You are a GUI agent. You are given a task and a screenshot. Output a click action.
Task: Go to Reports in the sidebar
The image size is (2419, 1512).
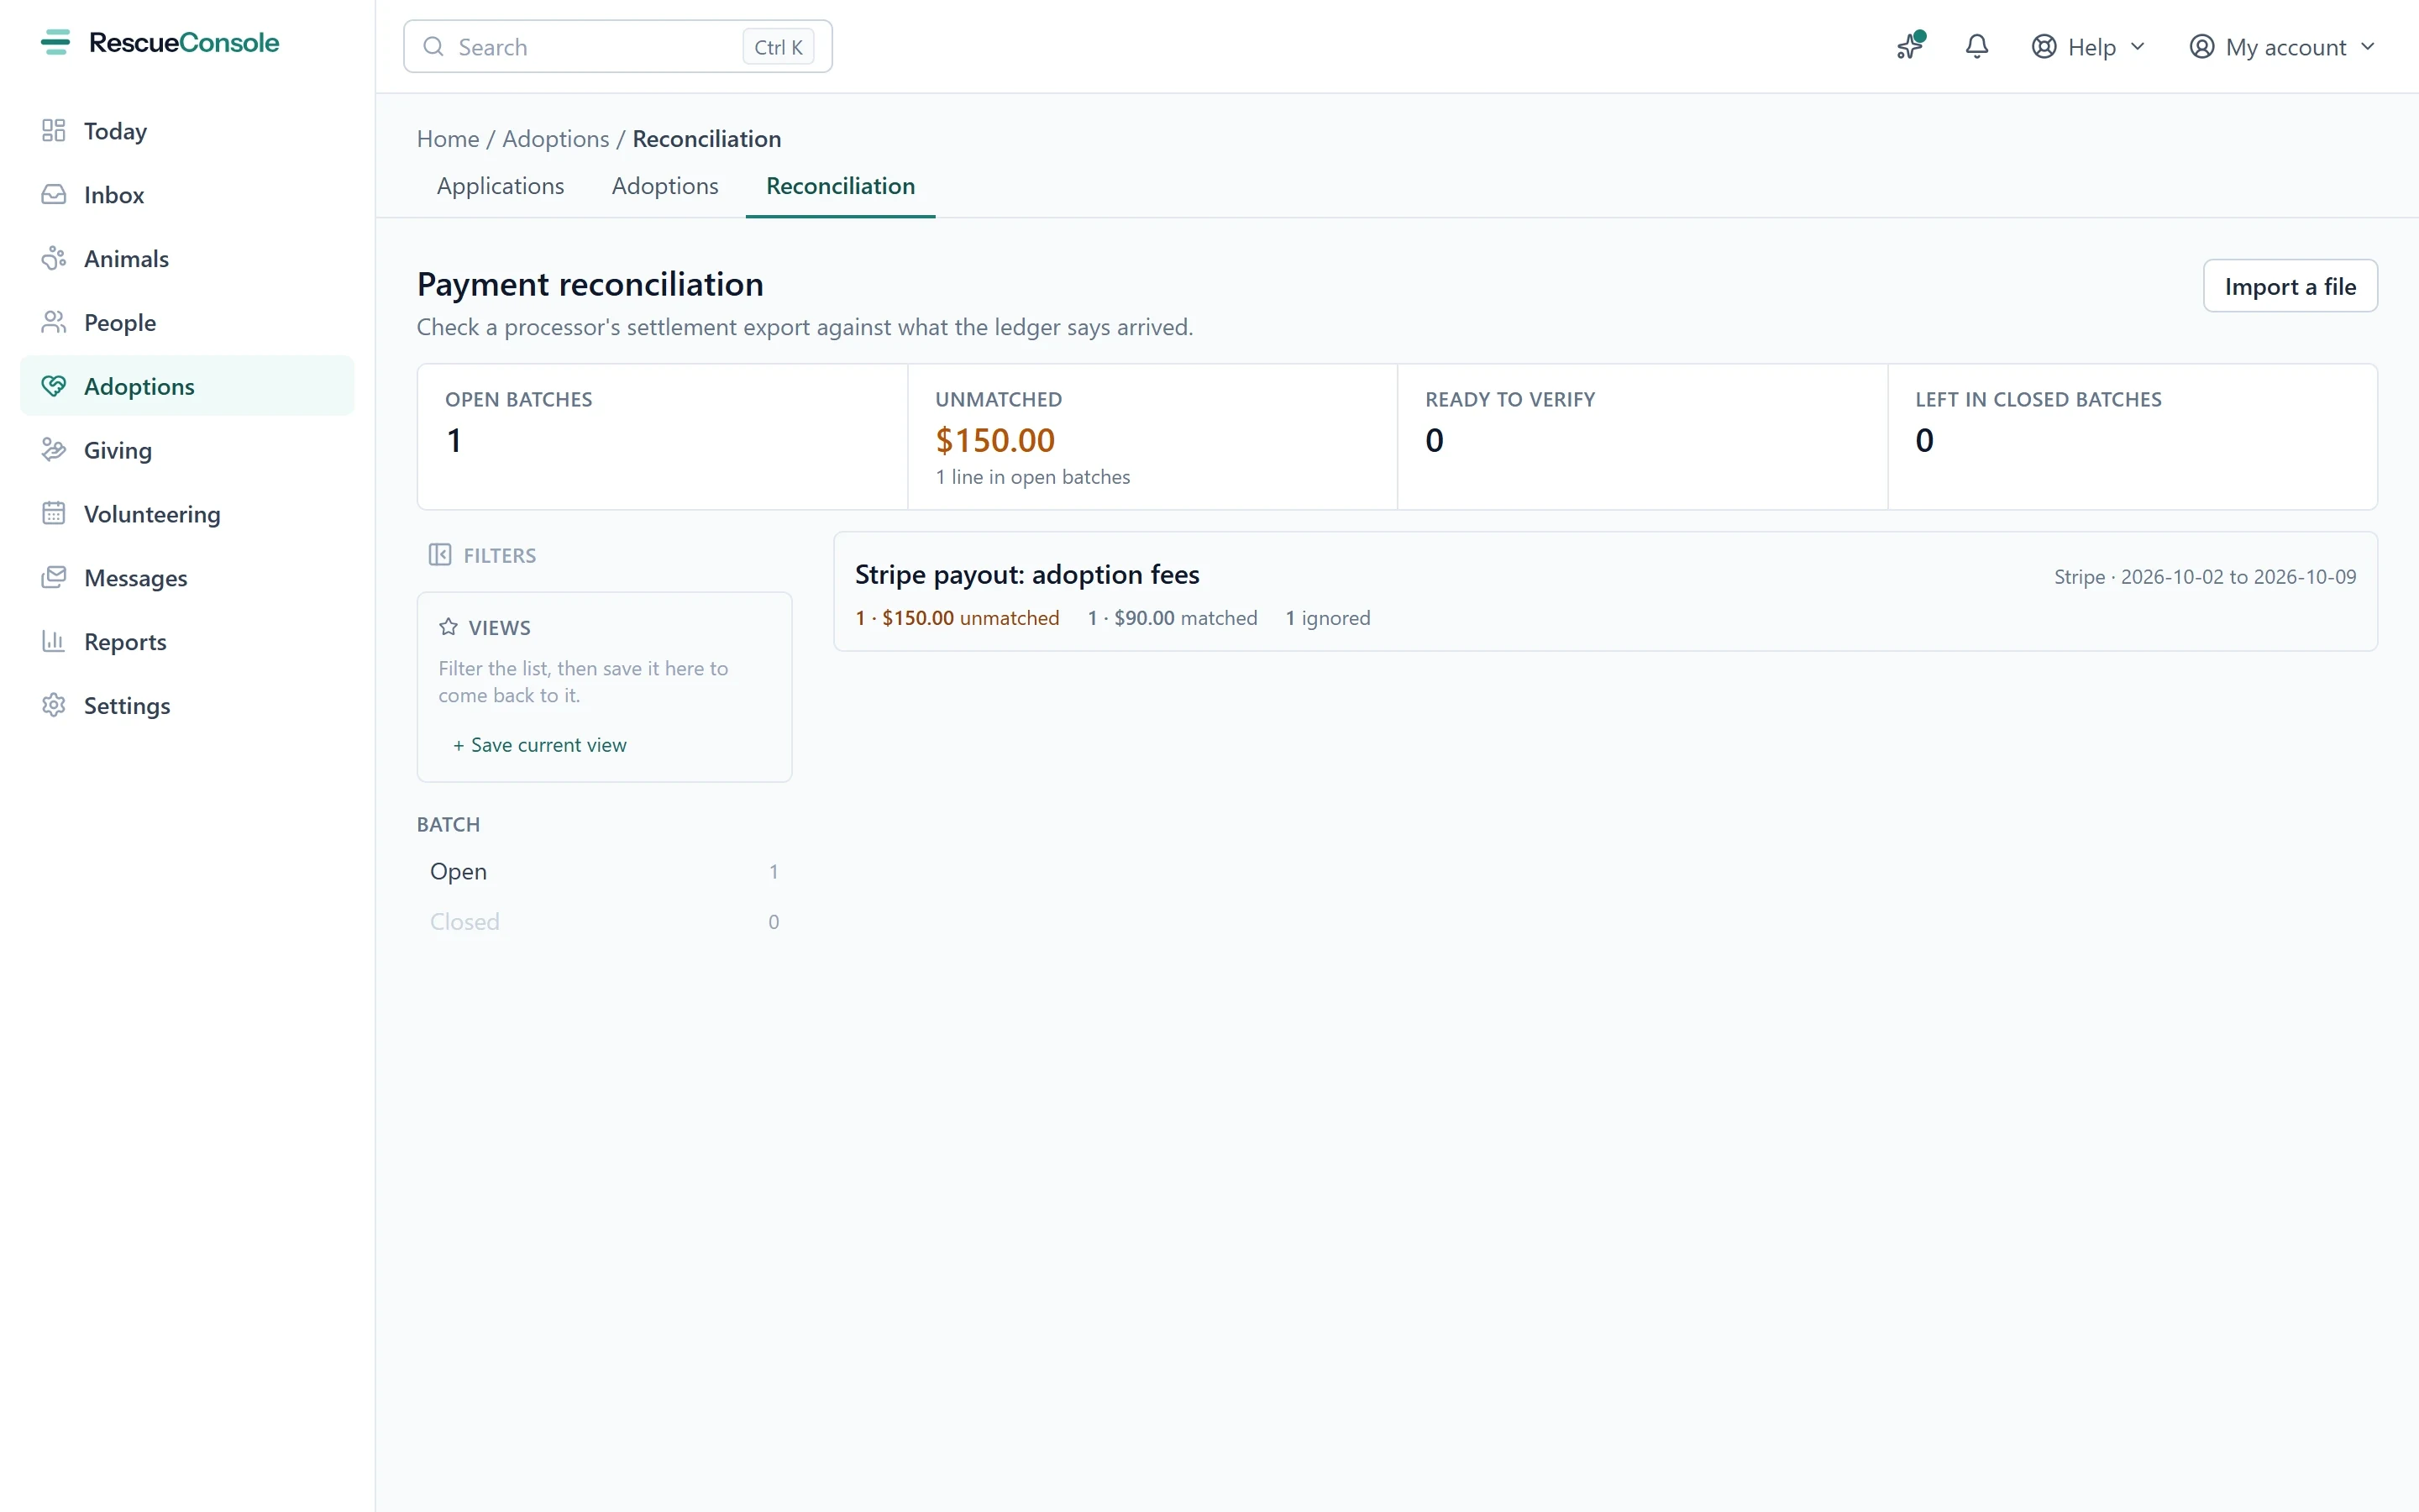point(187,642)
